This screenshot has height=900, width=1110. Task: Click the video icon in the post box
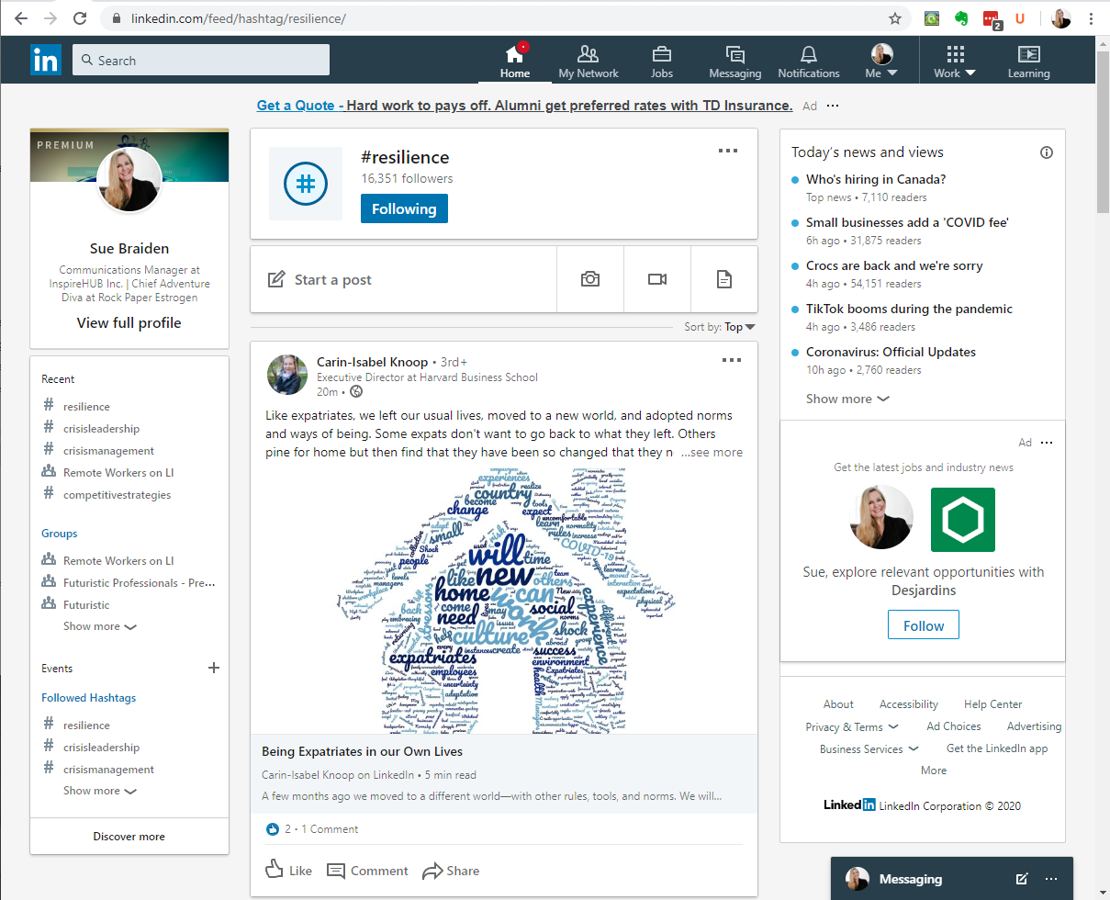pyautogui.click(x=656, y=278)
